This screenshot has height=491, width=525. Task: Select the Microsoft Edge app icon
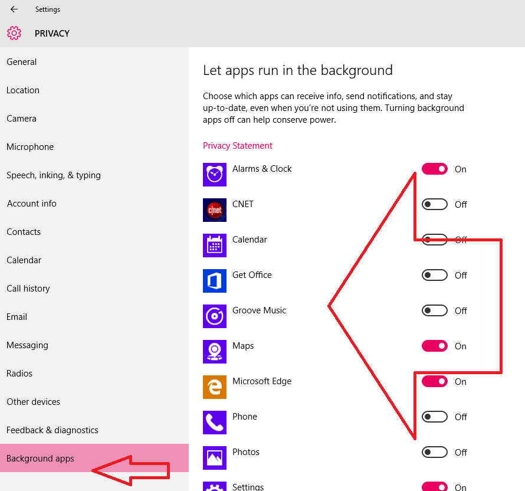214,387
